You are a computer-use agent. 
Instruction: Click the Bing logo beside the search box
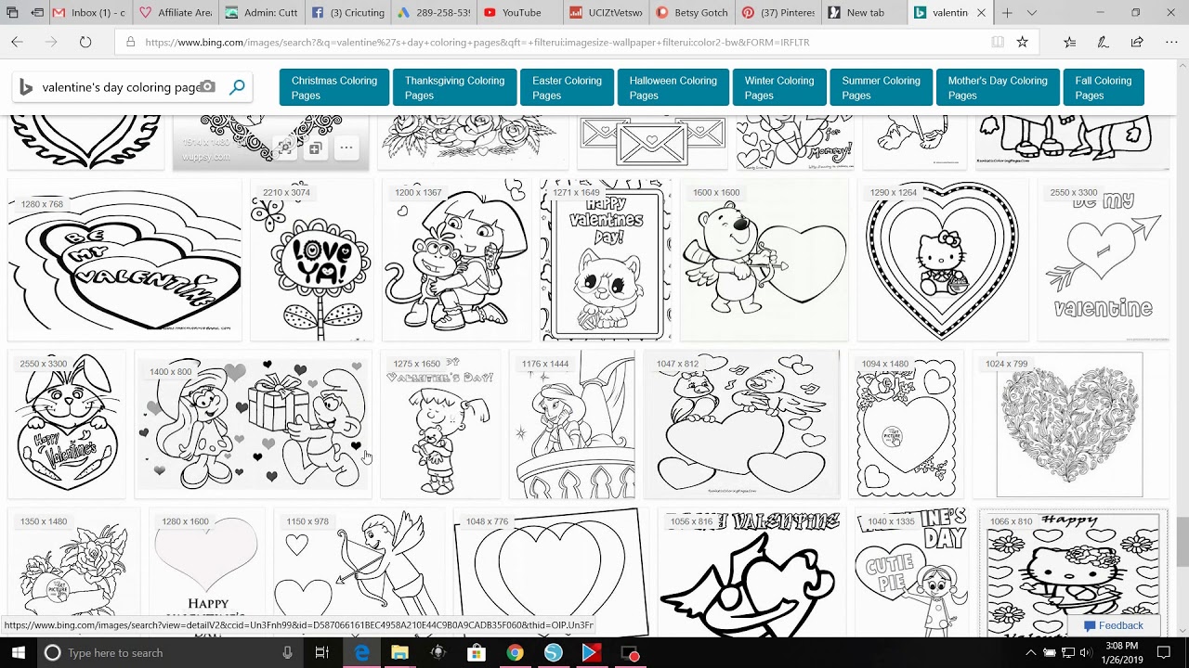(x=26, y=87)
